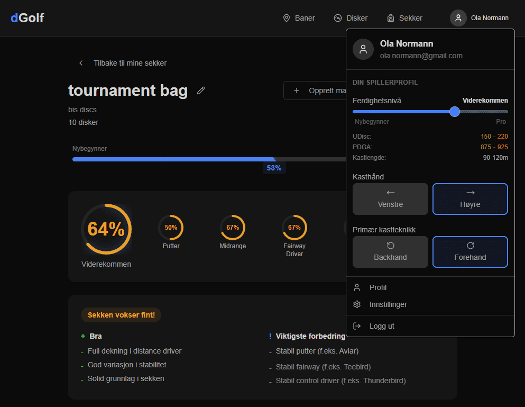Select Høyre as throwing hand
This screenshot has width=525, height=407.
470,199
